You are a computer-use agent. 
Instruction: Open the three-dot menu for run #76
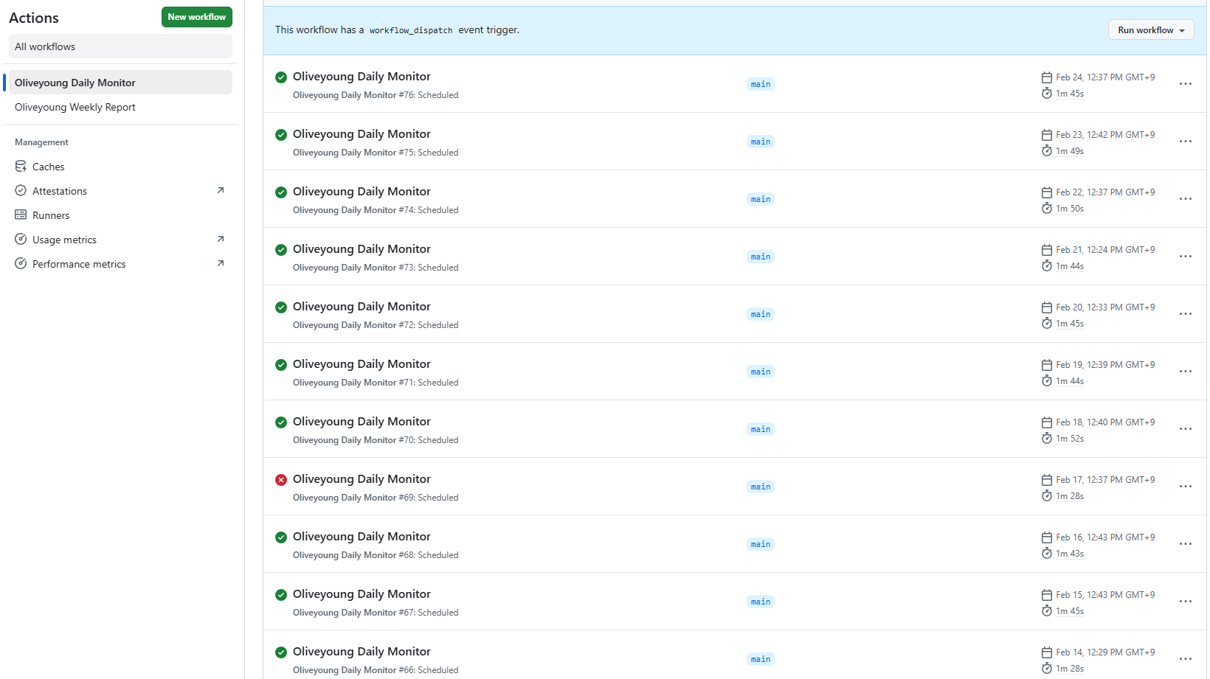[x=1185, y=84]
